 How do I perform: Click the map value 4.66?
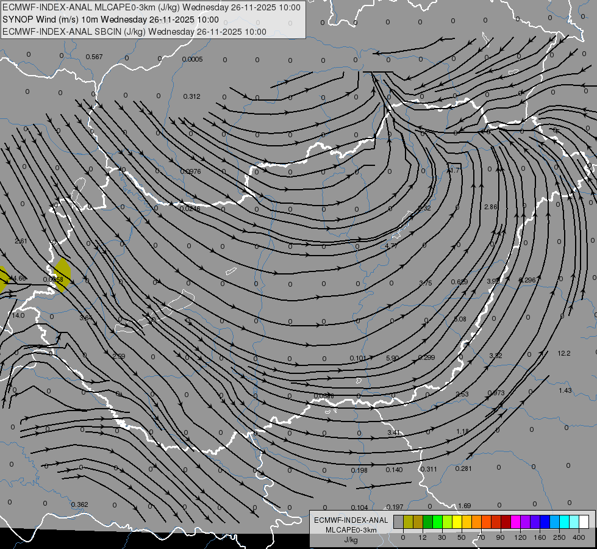pyautogui.click(x=20, y=279)
